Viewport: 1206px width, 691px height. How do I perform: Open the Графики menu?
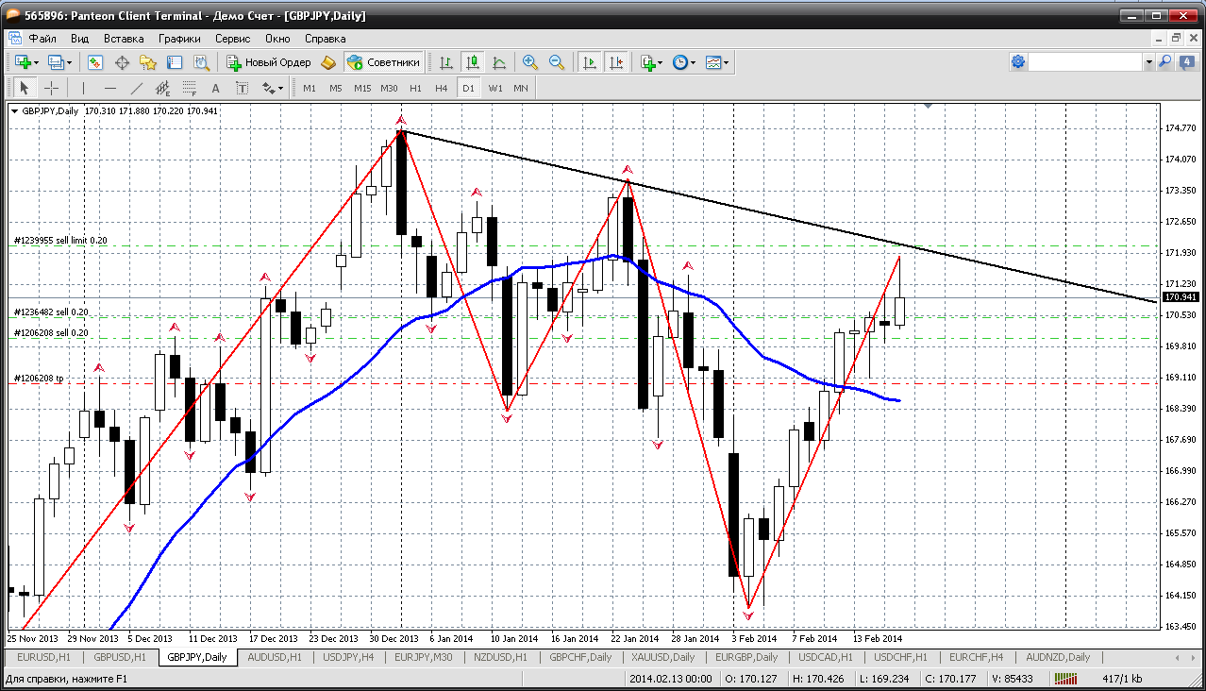[179, 39]
